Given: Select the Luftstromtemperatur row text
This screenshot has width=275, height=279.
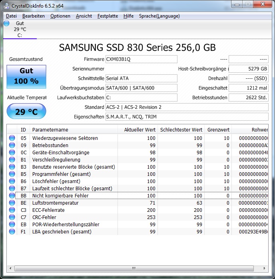Looking at the screenshot, I should pos(55,203).
